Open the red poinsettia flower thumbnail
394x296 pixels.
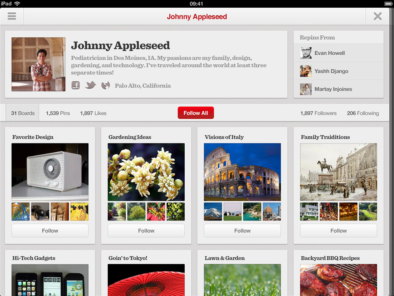156,212
